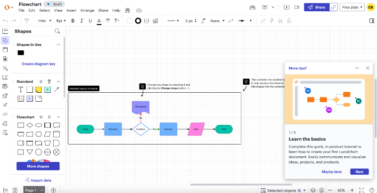Open the Arrange menu

click(87, 10)
